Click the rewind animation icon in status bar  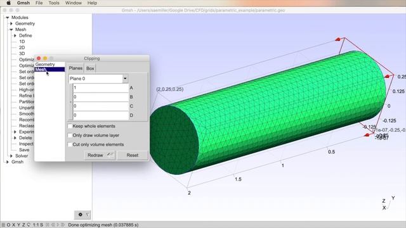[48, 225]
